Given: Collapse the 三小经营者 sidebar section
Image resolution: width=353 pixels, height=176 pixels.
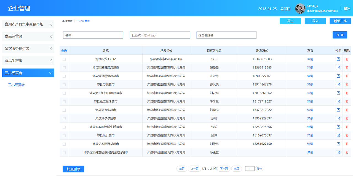Looking at the screenshot, I should coord(28,73).
